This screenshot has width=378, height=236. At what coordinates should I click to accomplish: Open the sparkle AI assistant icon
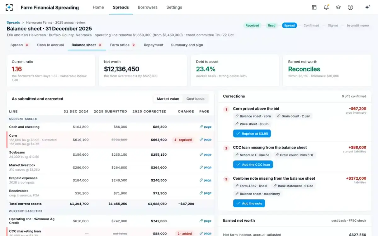[367, 7]
